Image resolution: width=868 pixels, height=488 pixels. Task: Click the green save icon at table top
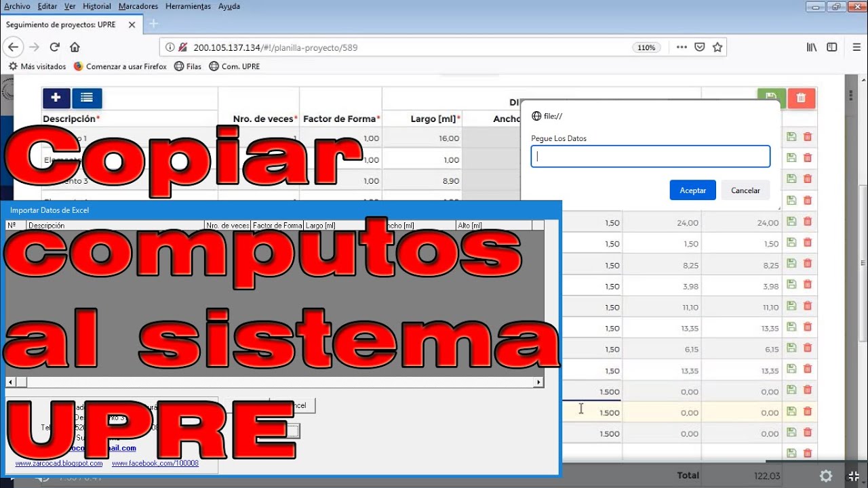tap(772, 97)
